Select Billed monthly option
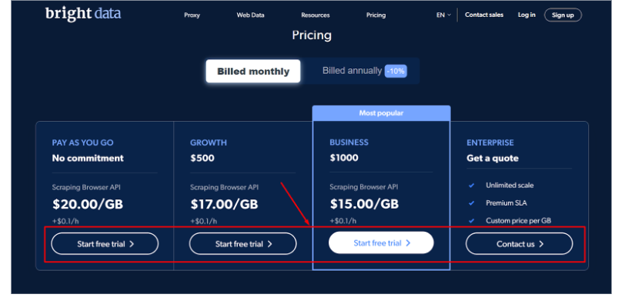The height and width of the screenshot is (301, 625). 253,72
